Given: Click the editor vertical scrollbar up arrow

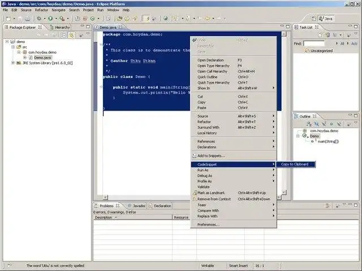Looking at the screenshot, I should 284,34.
